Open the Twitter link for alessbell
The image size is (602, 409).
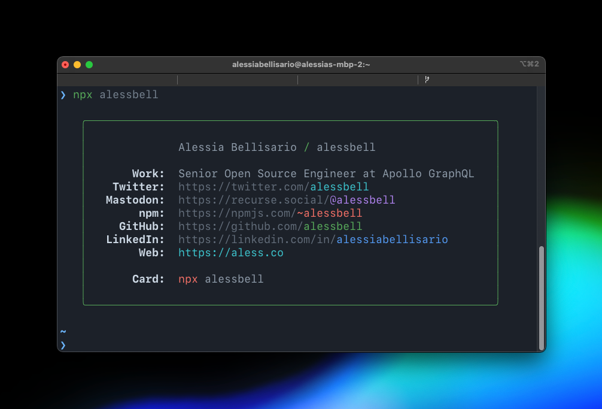(273, 187)
